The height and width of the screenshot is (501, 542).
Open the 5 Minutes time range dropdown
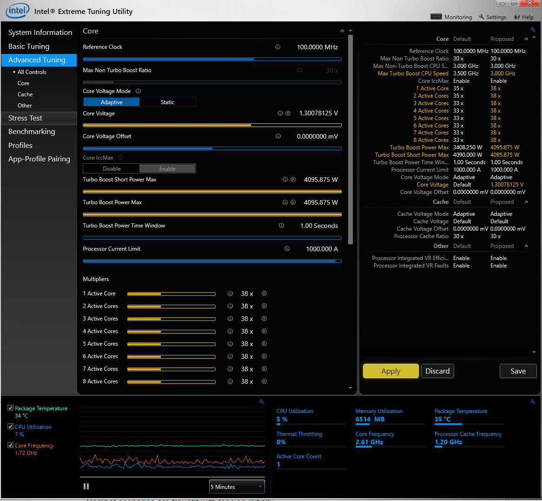pos(237,486)
